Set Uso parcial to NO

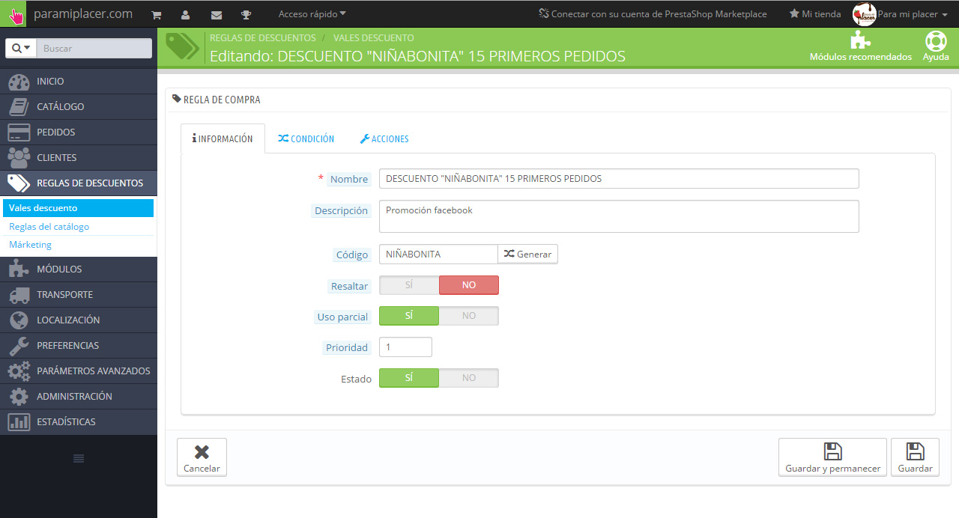(x=469, y=316)
